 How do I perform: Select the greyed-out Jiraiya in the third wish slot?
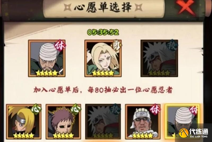[159, 58]
